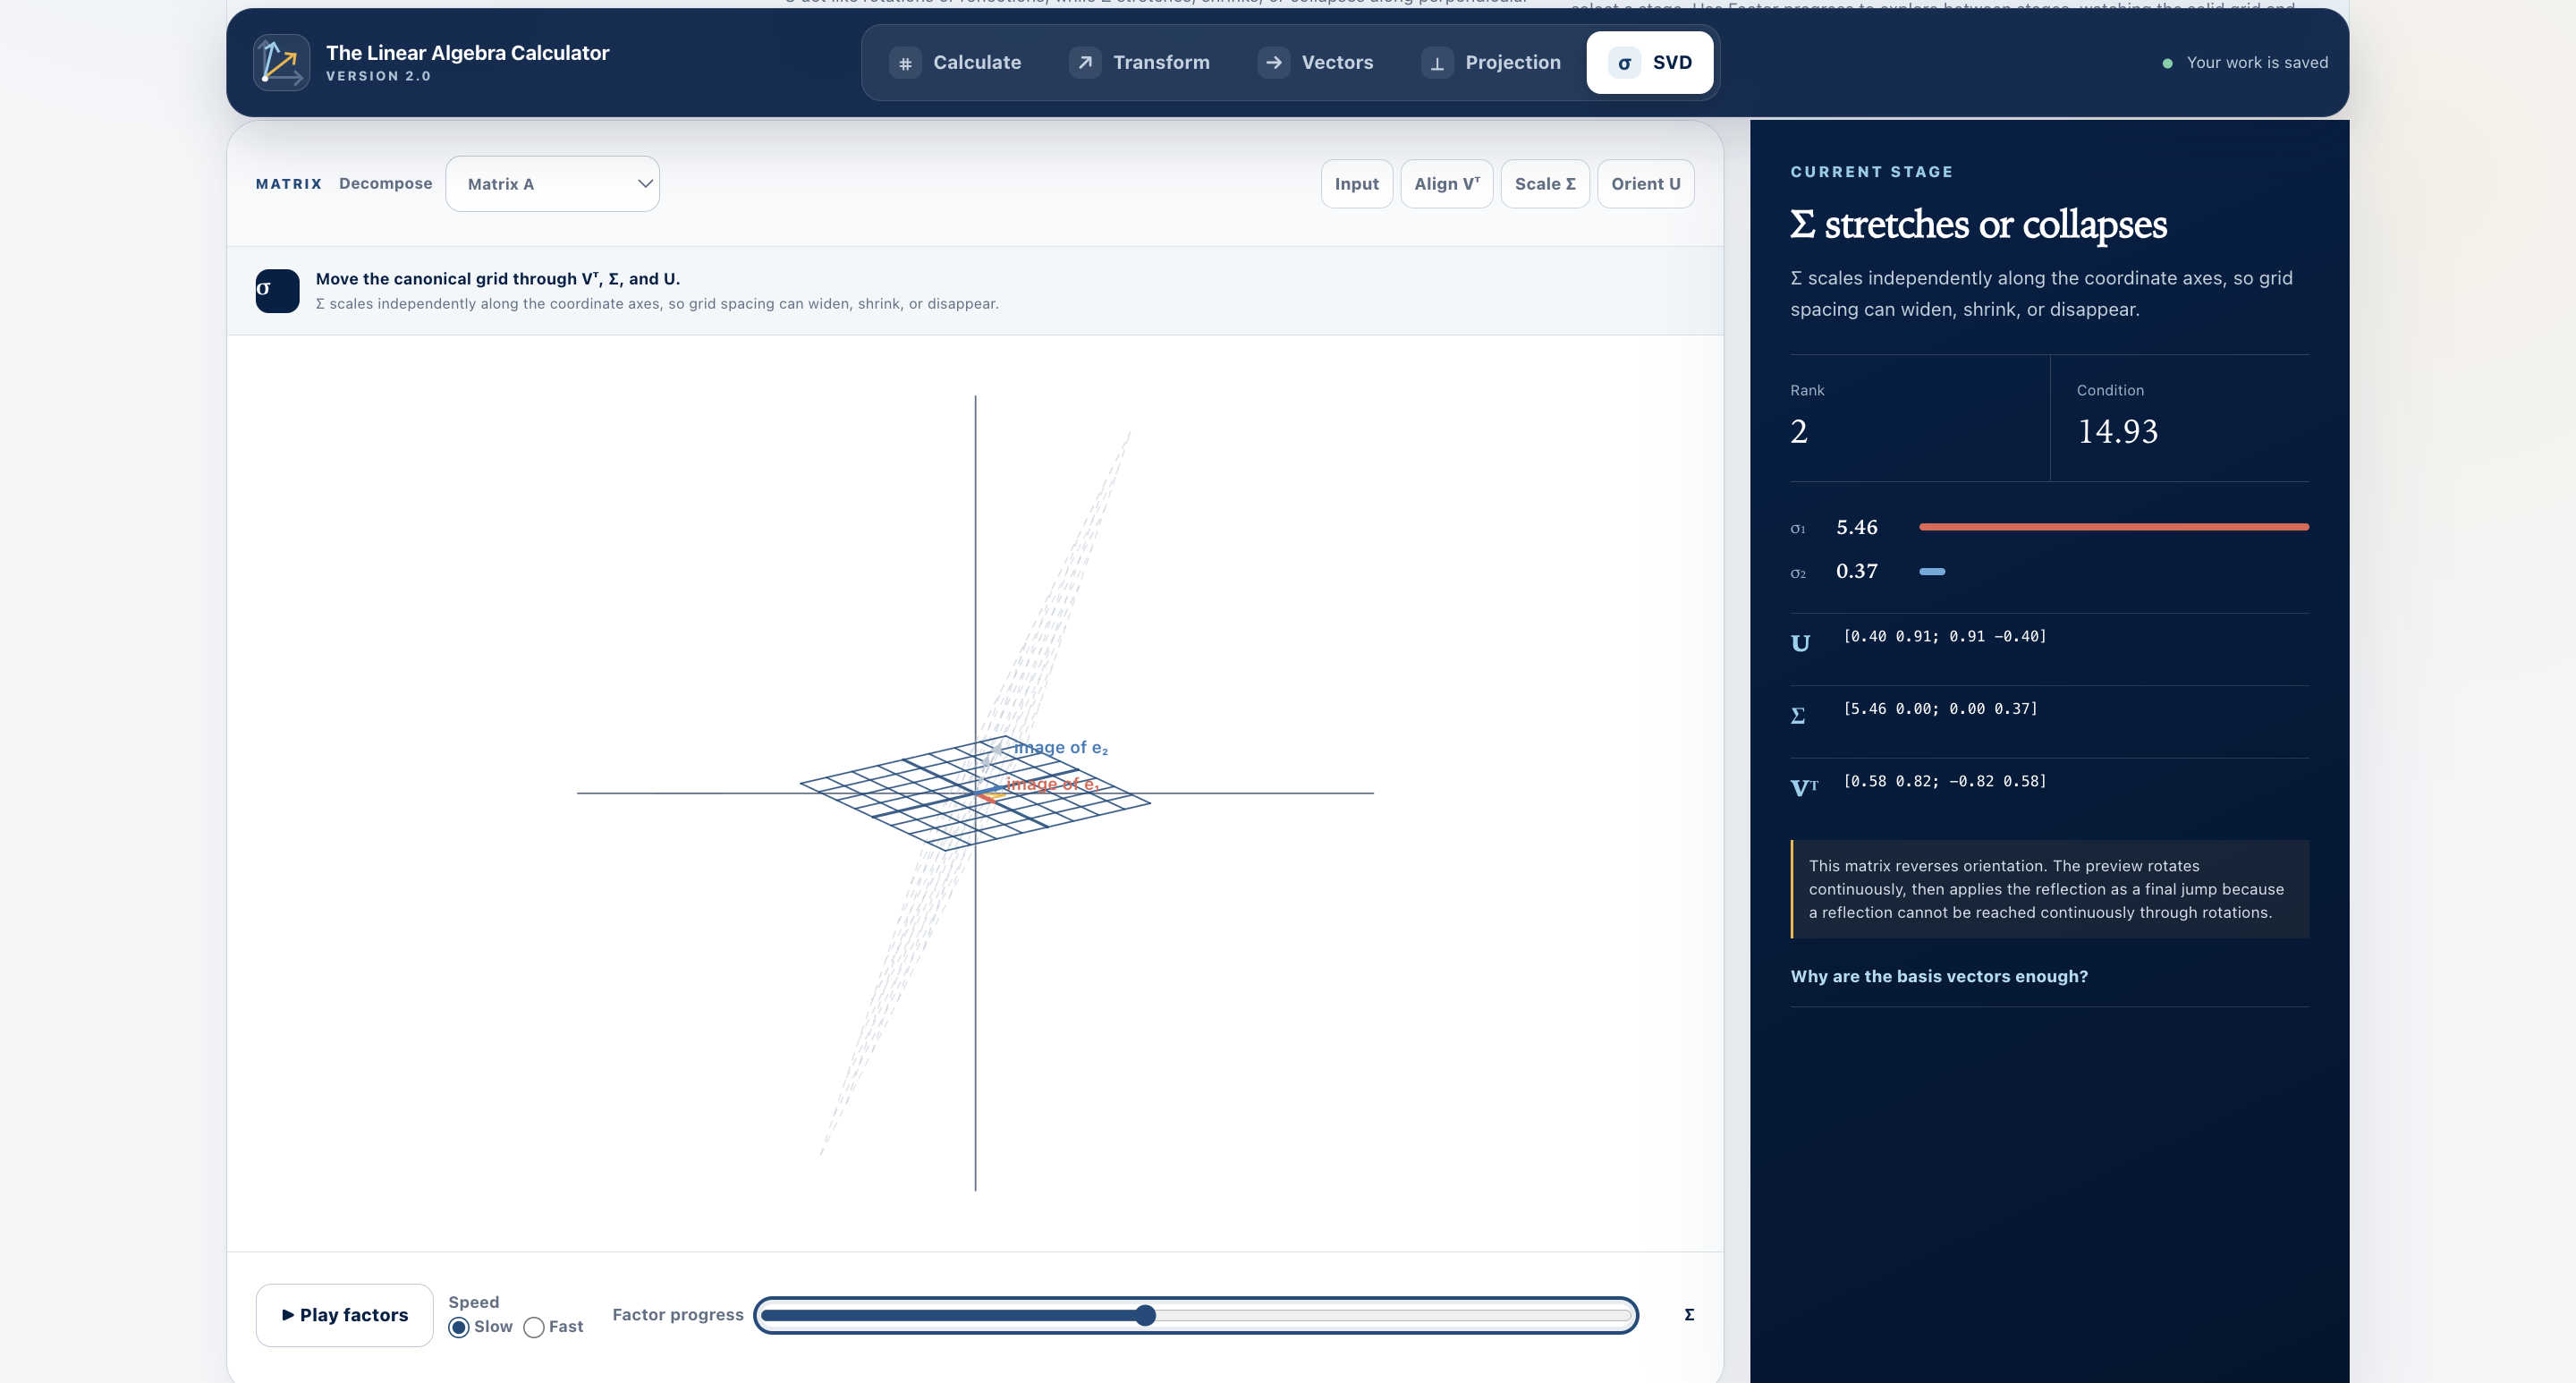
Task: Click the Linear Algebra Calculator logo icon
Action: pos(281,63)
